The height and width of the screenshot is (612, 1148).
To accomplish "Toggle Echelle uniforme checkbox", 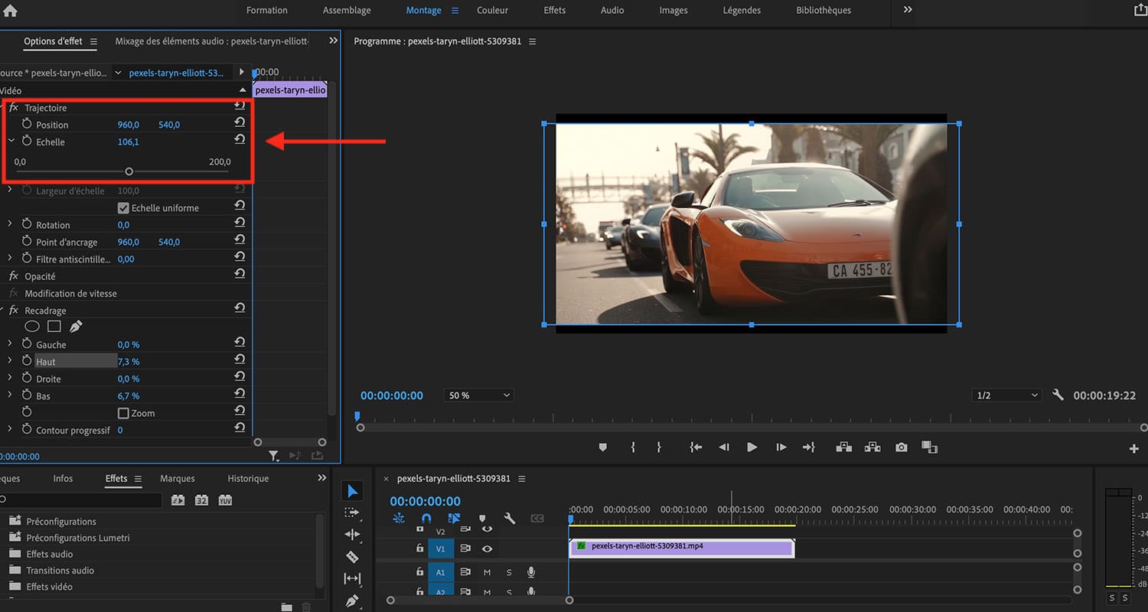I will [123, 208].
